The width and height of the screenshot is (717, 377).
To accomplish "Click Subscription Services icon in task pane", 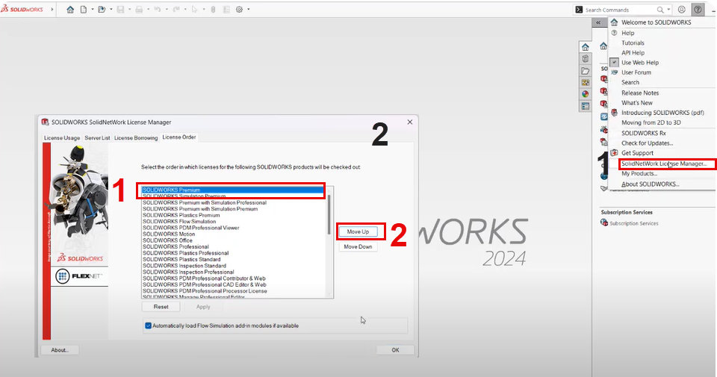I will [x=604, y=223].
